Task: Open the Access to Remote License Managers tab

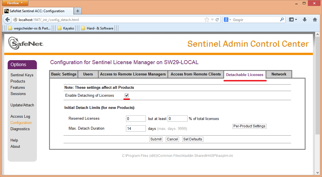Action: pyautogui.click(x=133, y=74)
